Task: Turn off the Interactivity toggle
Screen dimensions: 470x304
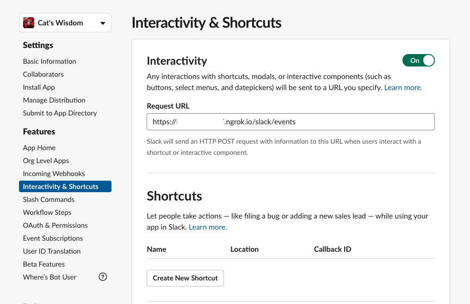Action: [419, 61]
